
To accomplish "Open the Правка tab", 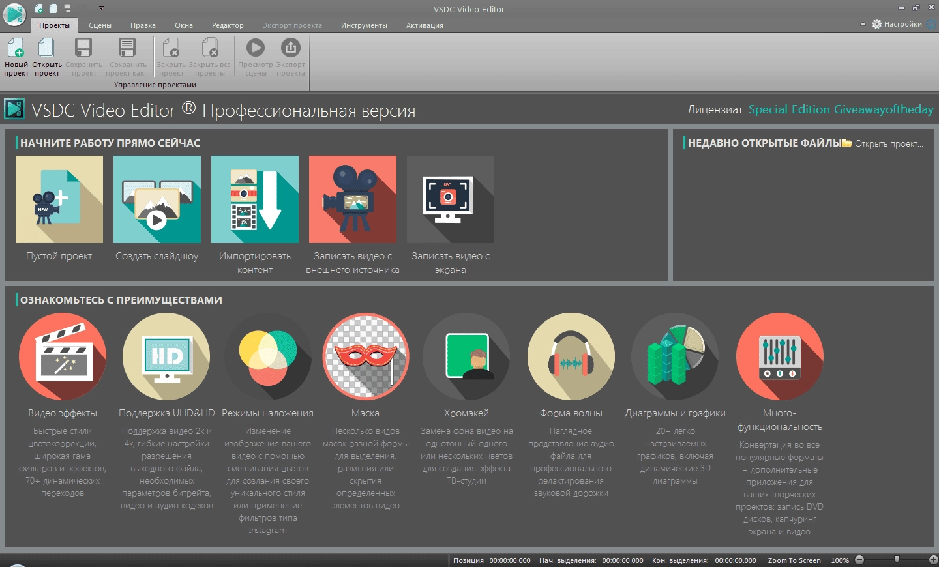I will (143, 25).
